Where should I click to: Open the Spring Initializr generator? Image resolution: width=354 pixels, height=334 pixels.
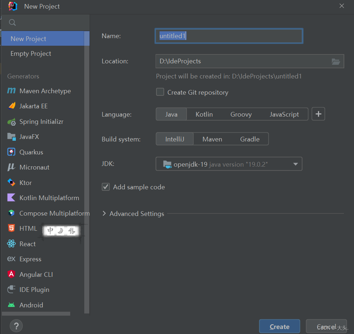pos(40,122)
